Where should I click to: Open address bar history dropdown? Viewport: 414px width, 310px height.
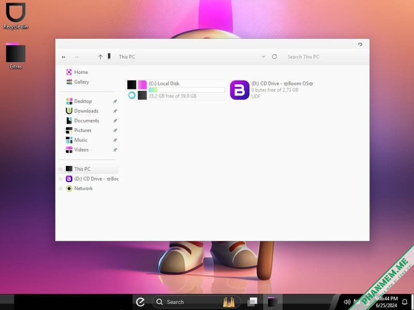click(263, 57)
